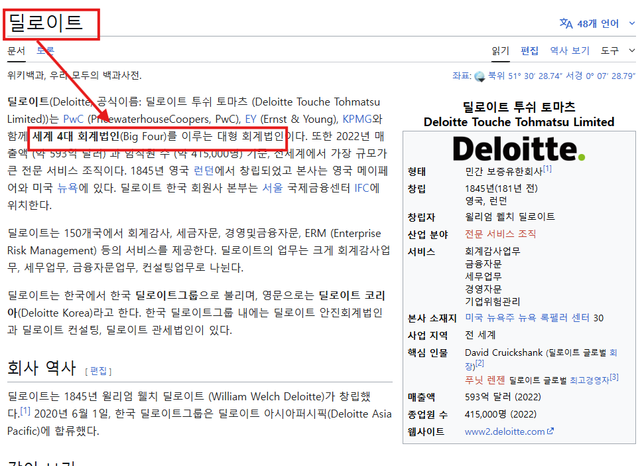Viewport: 642px width, 466px height.
Task: Click the 편집 link beside 회사 역사
Action: tap(98, 371)
